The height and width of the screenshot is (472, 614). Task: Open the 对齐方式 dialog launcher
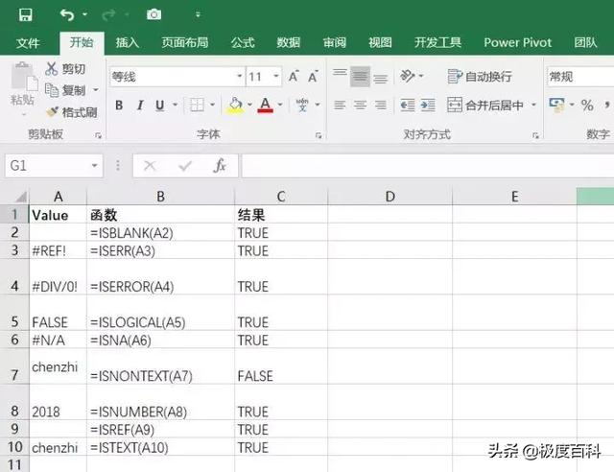click(x=535, y=135)
